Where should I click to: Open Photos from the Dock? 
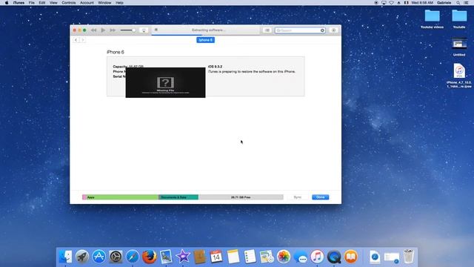(x=284, y=257)
